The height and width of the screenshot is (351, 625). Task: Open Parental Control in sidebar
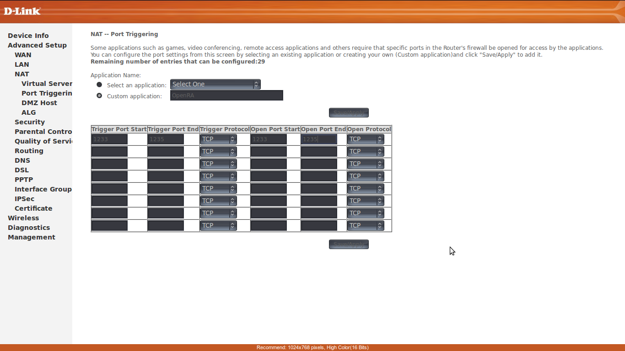pos(43,132)
